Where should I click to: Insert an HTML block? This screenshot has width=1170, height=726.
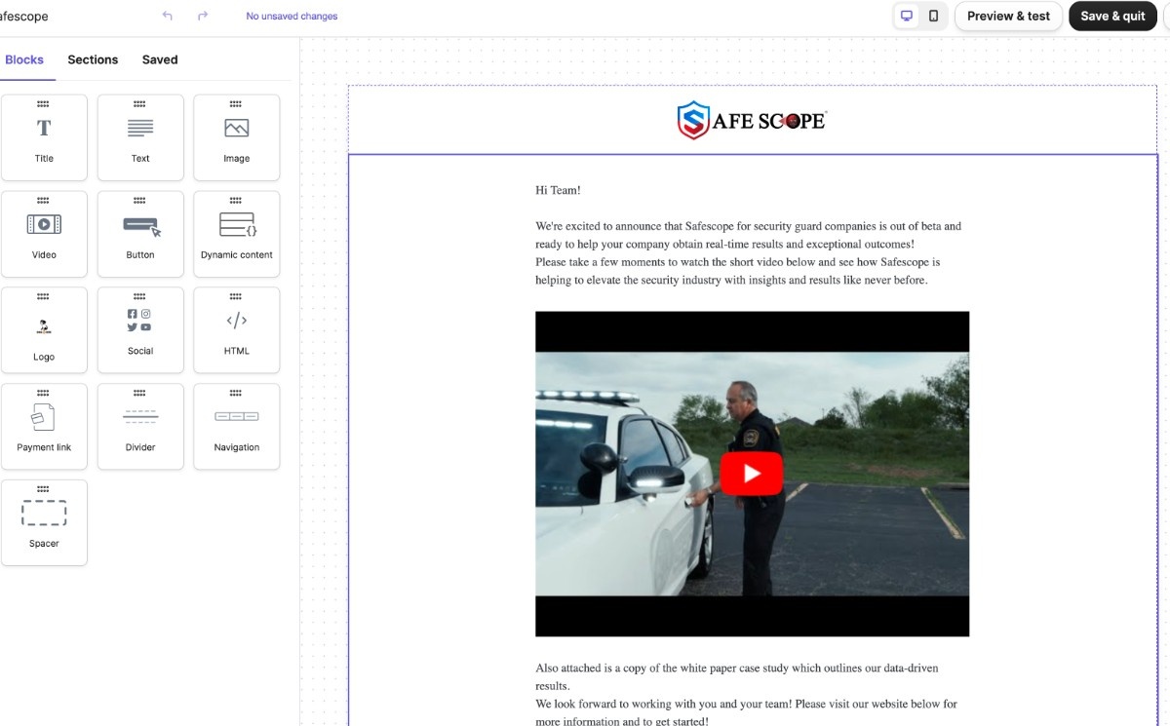tap(237, 330)
